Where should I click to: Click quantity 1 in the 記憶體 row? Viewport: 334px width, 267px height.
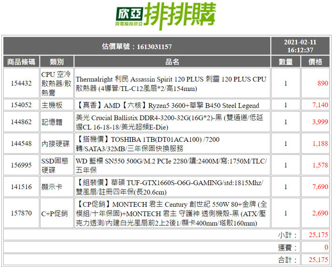point(286,122)
